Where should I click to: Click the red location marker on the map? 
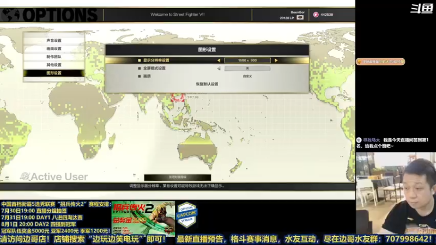pyautogui.click(x=178, y=97)
